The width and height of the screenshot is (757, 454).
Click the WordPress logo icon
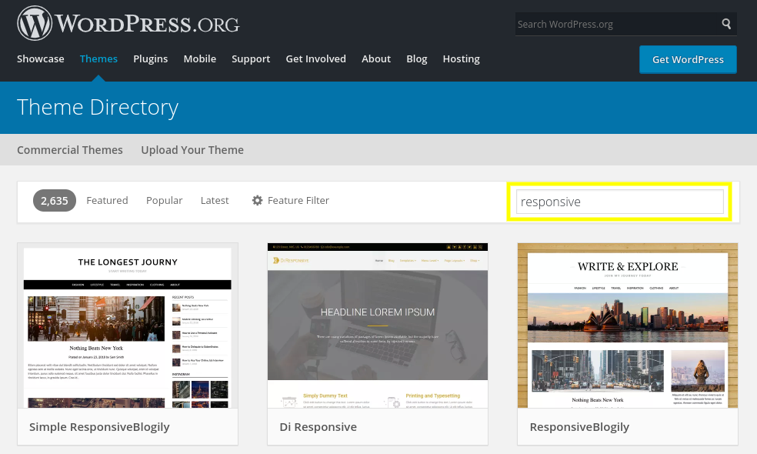pyautogui.click(x=35, y=23)
